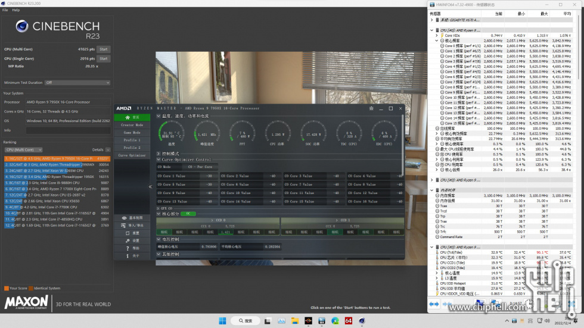Click the CO Core 1 Value field
584x328 pixels.
click(187, 176)
